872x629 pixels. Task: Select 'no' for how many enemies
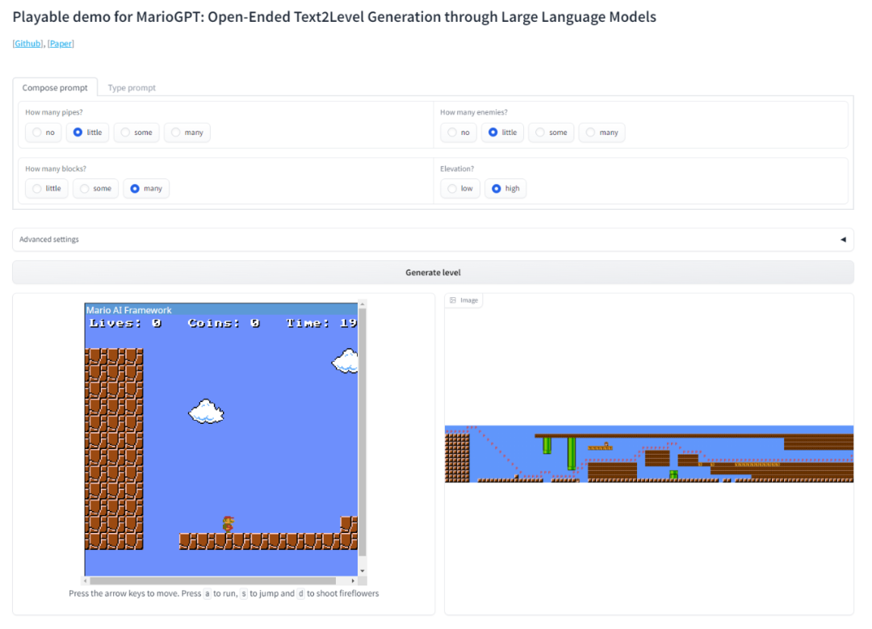pos(459,132)
